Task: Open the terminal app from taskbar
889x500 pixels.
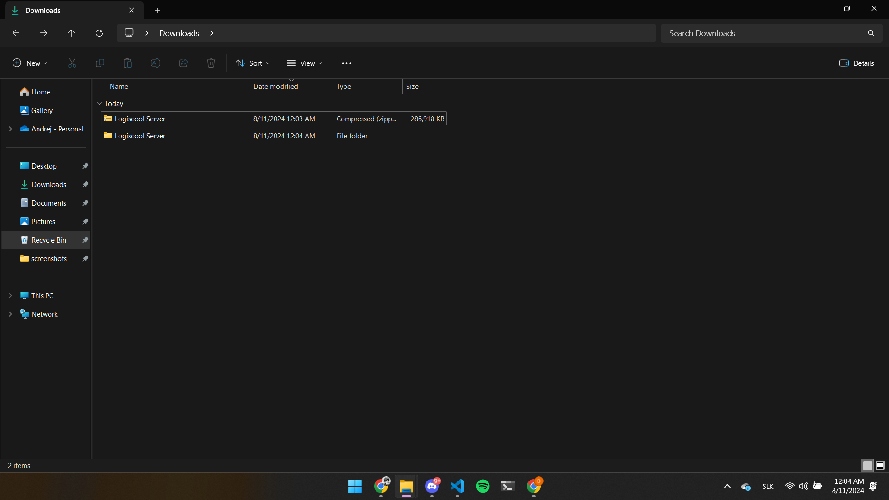Action: coord(508,486)
